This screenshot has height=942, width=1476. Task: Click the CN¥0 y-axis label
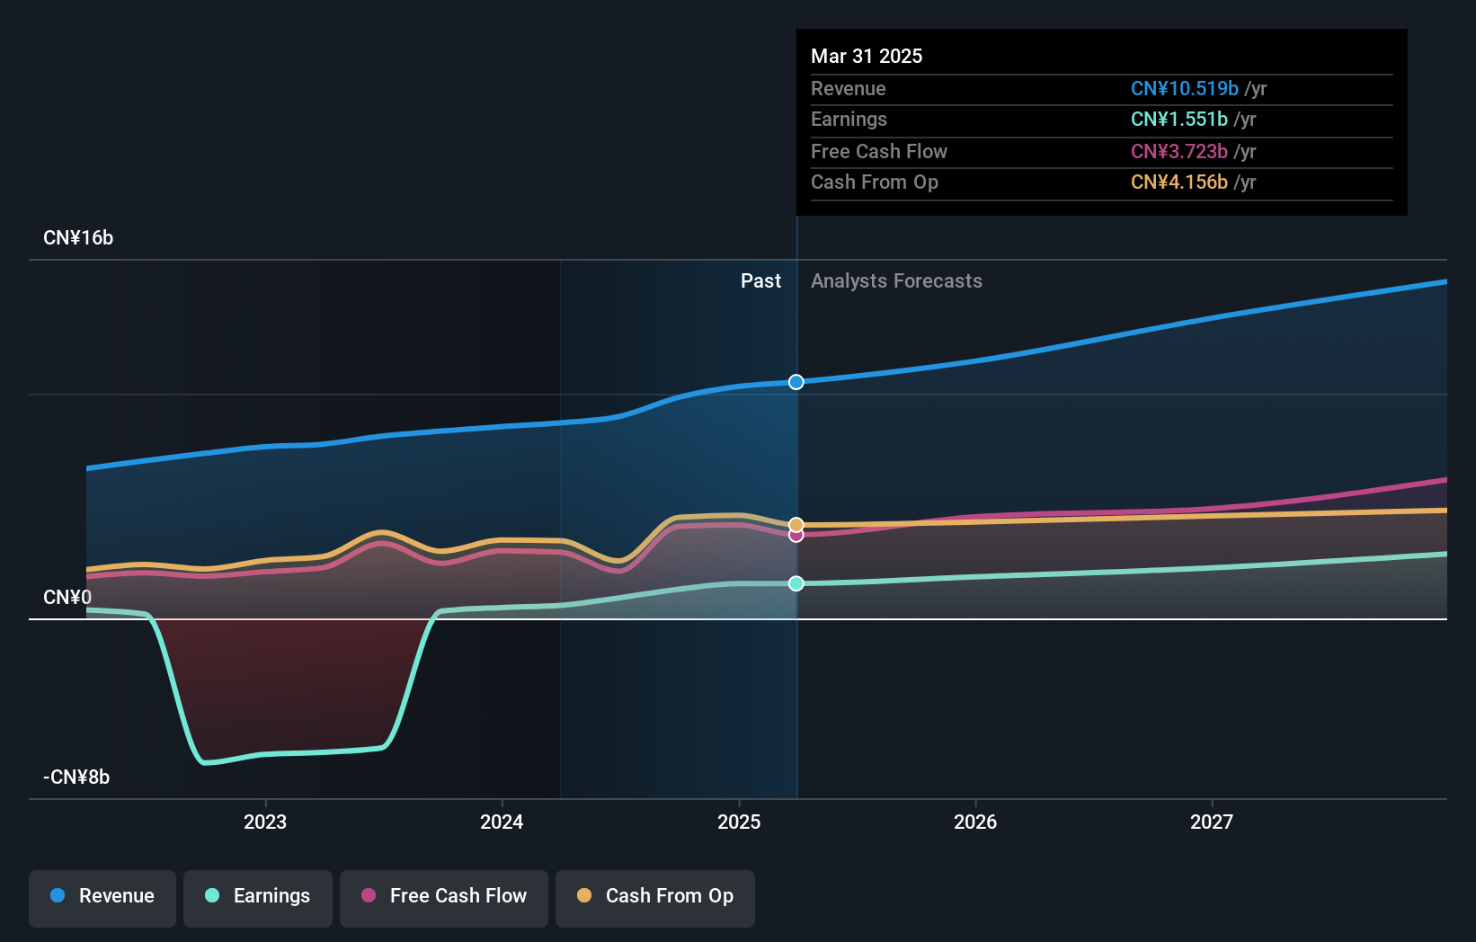click(x=67, y=598)
